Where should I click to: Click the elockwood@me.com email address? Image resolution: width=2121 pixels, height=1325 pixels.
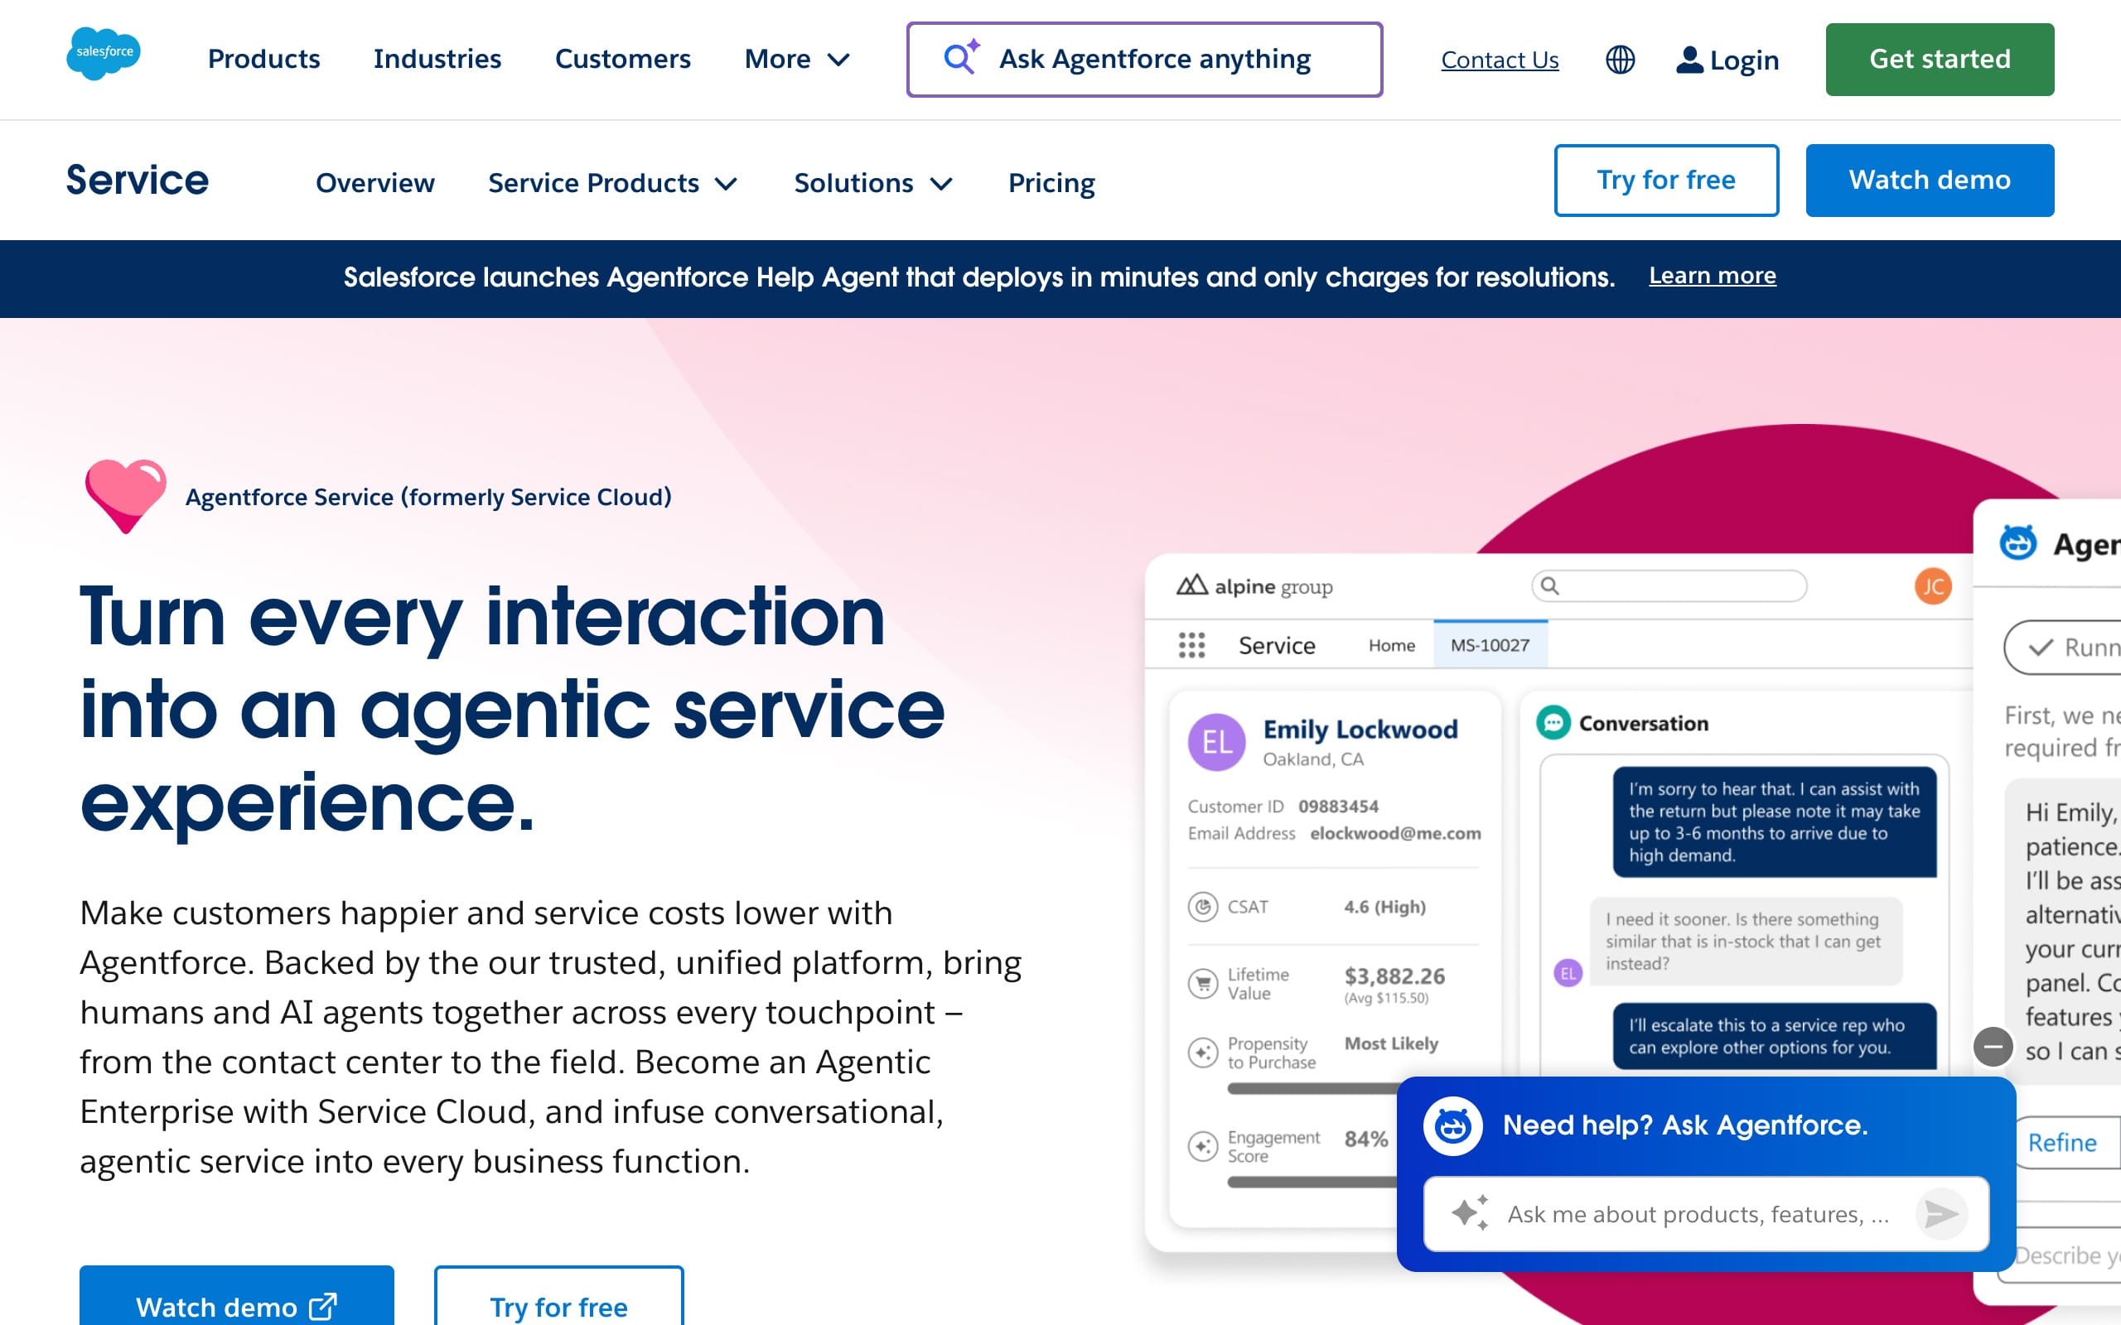1395,833
